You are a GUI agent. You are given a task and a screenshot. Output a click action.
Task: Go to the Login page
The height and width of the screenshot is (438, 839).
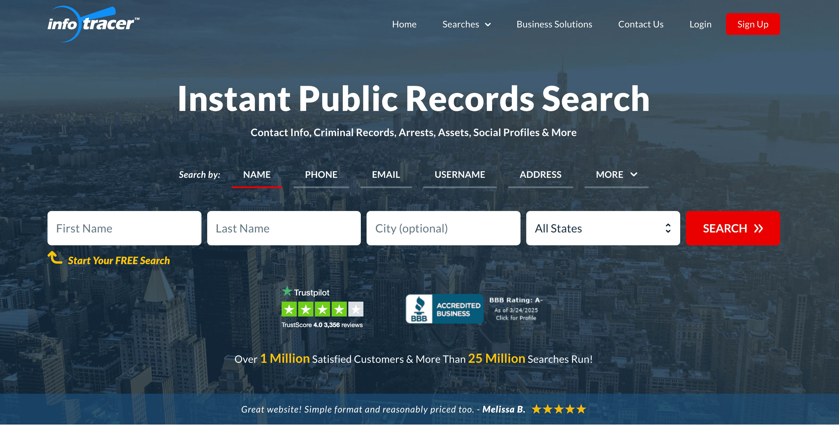(700, 24)
